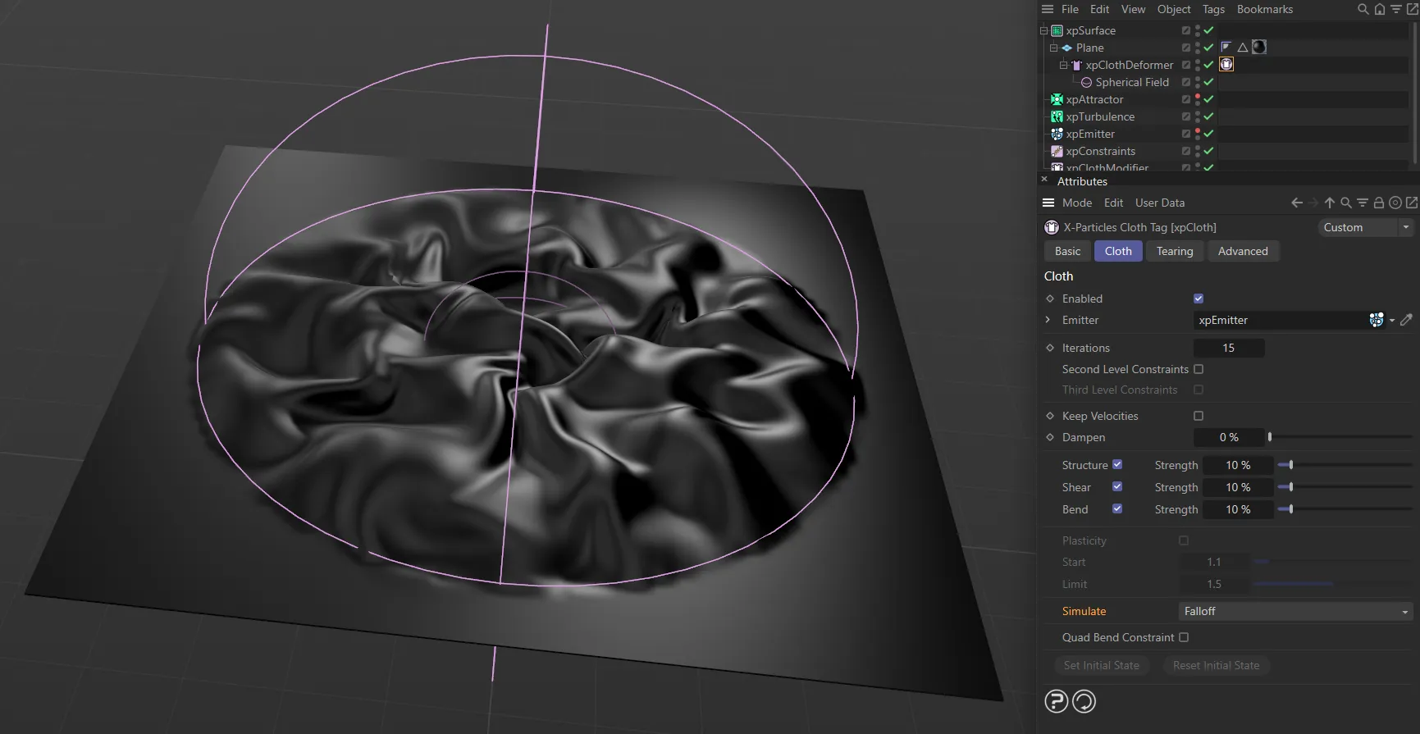This screenshot has width=1420, height=734.
Task: Click the Reset Initial State button
Action: (x=1217, y=665)
